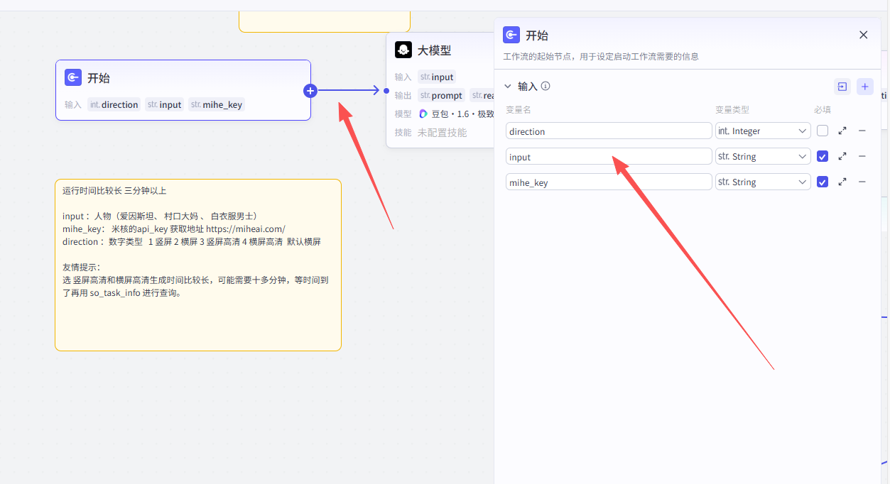Expand the direction variable row editor
This screenshot has width=890, height=484.
pyautogui.click(x=842, y=131)
